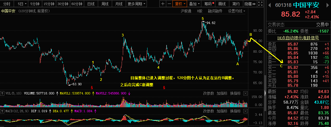The width and height of the screenshot is (331, 127).
Task: Click the second red S marker
Action: pos(164,87)
